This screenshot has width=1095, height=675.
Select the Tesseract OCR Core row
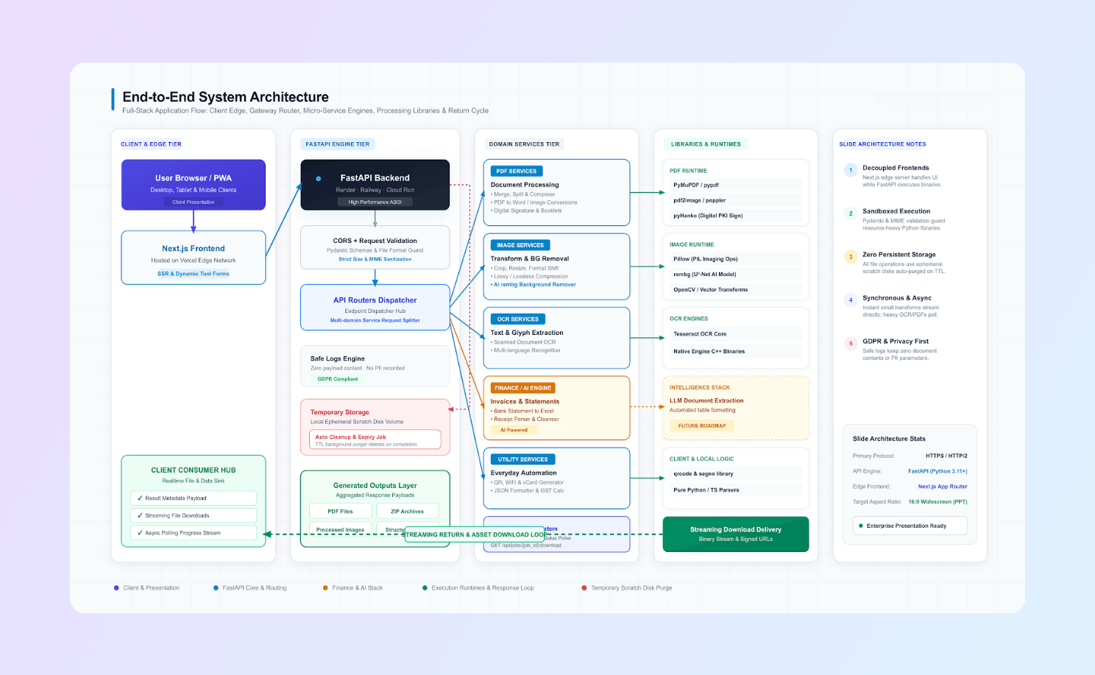(x=736, y=334)
